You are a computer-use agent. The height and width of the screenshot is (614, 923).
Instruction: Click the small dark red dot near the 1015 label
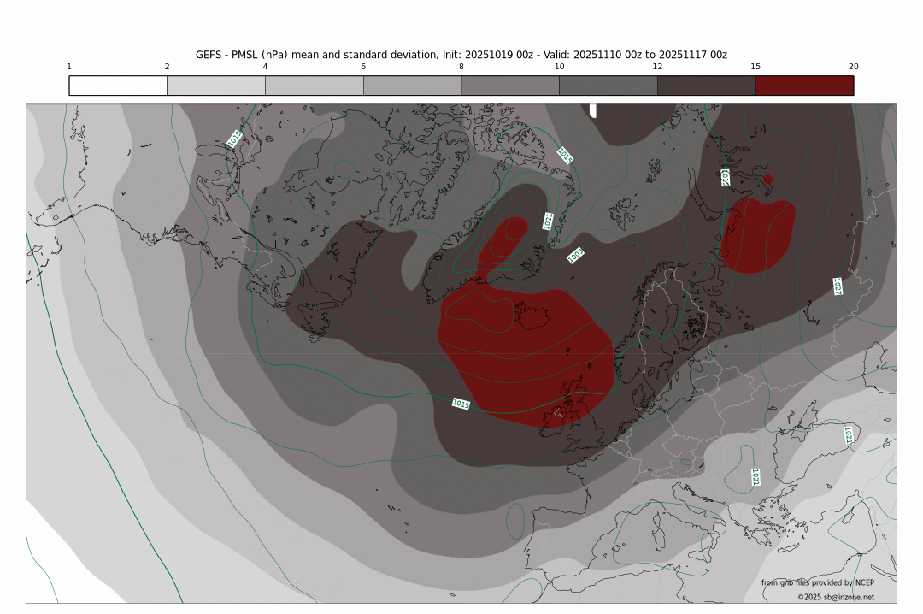click(x=767, y=179)
